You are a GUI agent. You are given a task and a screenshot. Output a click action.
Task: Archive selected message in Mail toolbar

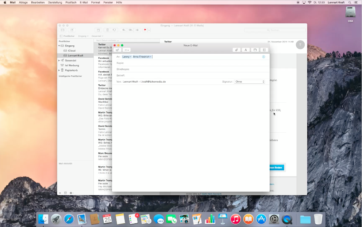(99, 30)
